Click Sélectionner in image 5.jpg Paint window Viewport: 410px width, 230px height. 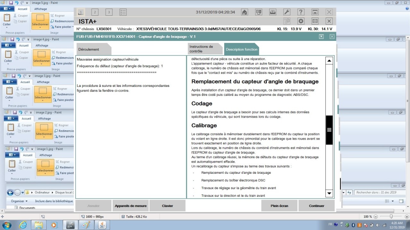tap(40, 21)
